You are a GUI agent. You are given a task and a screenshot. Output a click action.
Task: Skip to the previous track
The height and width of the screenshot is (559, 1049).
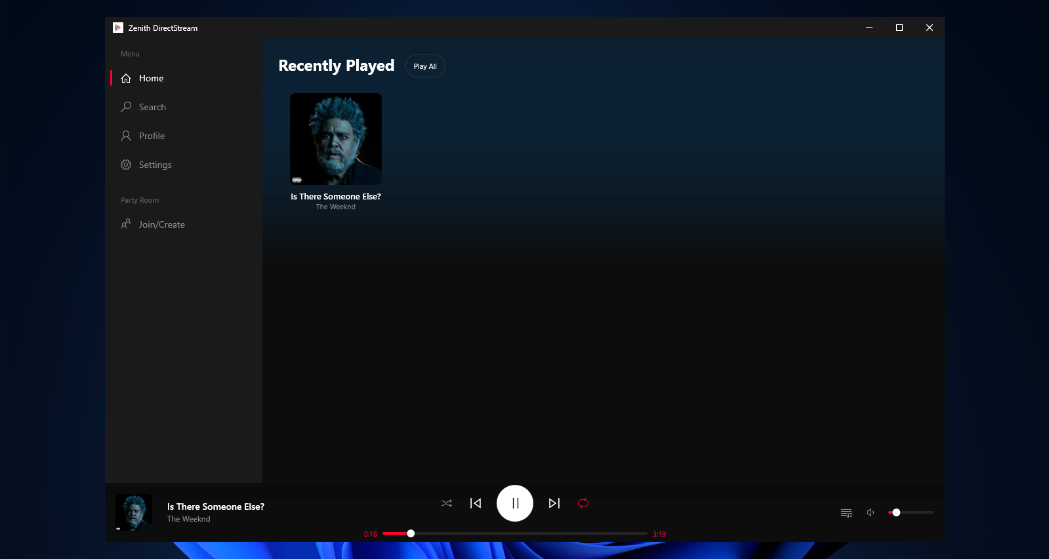pos(476,503)
